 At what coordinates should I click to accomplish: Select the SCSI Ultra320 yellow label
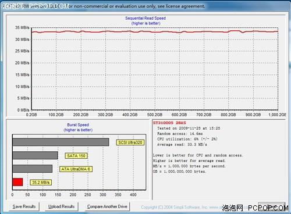point(130,142)
